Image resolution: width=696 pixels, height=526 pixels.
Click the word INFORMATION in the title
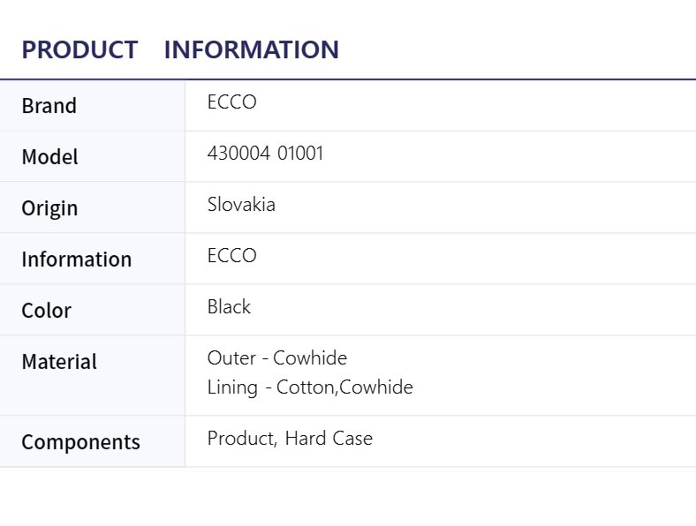point(251,49)
